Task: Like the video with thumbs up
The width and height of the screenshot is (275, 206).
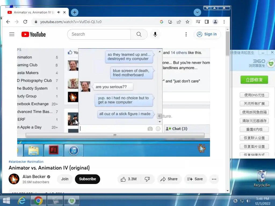Action: coord(129,179)
